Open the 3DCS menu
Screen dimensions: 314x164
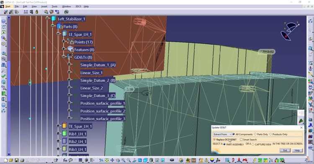pyautogui.click(x=78, y=6)
